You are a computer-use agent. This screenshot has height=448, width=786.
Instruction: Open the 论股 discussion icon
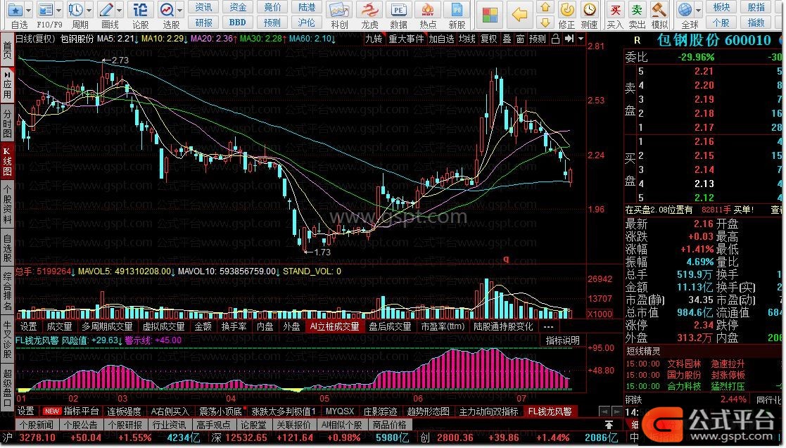pyautogui.click(x=140, y=10)
